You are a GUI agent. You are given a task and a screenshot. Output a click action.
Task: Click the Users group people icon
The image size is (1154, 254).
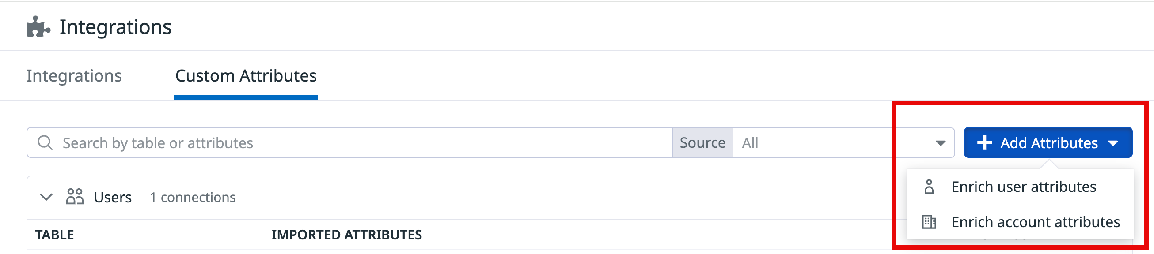[75, 197]
